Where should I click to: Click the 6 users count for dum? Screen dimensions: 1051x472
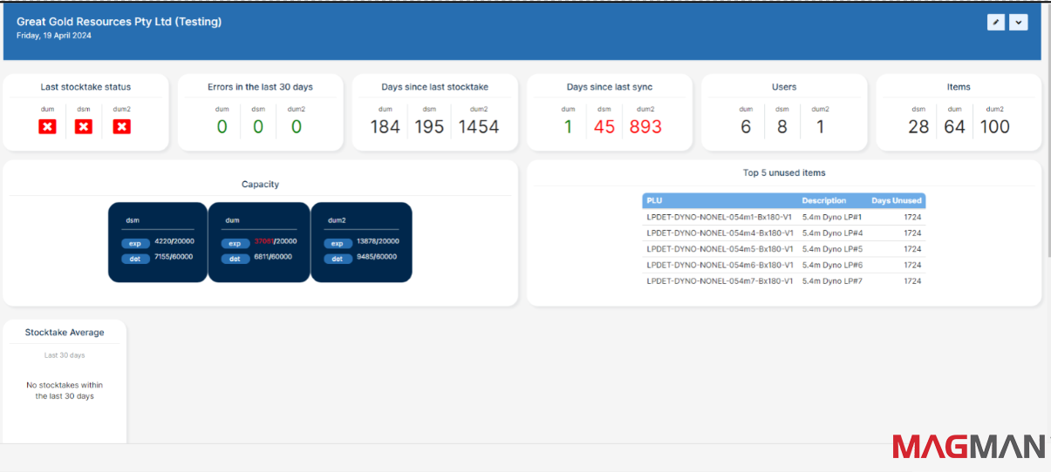[x=746, y=127]
